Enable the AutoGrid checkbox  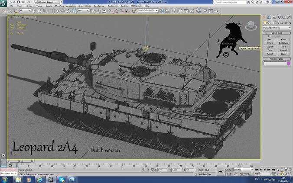(270, 36)
